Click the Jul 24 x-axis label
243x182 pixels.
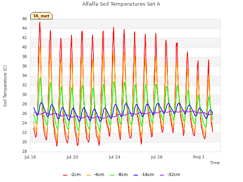(x=115, y=157)
